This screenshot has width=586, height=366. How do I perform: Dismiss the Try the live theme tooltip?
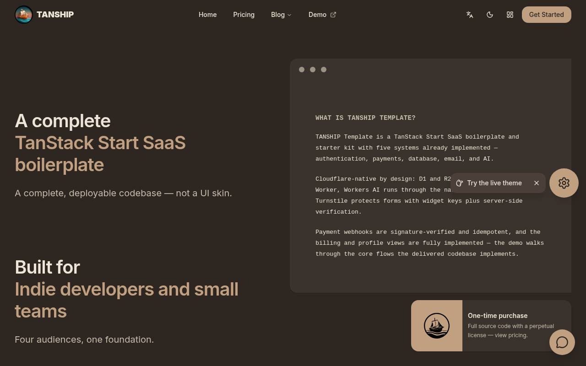point(537,183)
